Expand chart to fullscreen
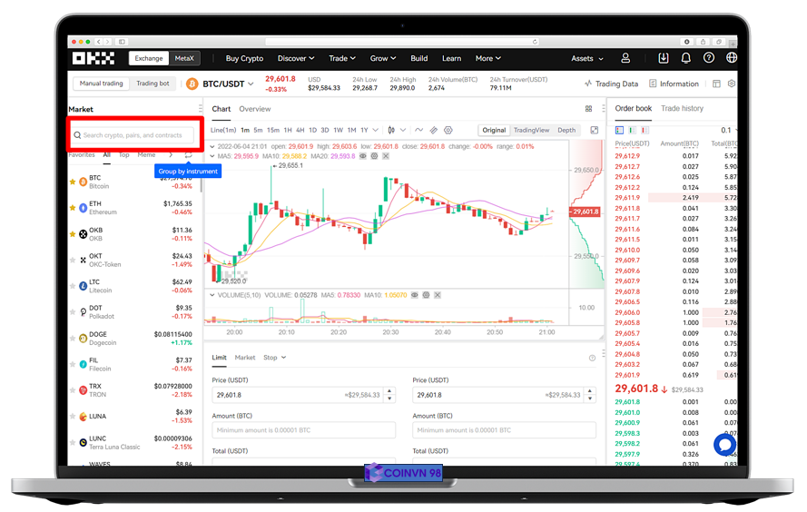 (595, 130)
